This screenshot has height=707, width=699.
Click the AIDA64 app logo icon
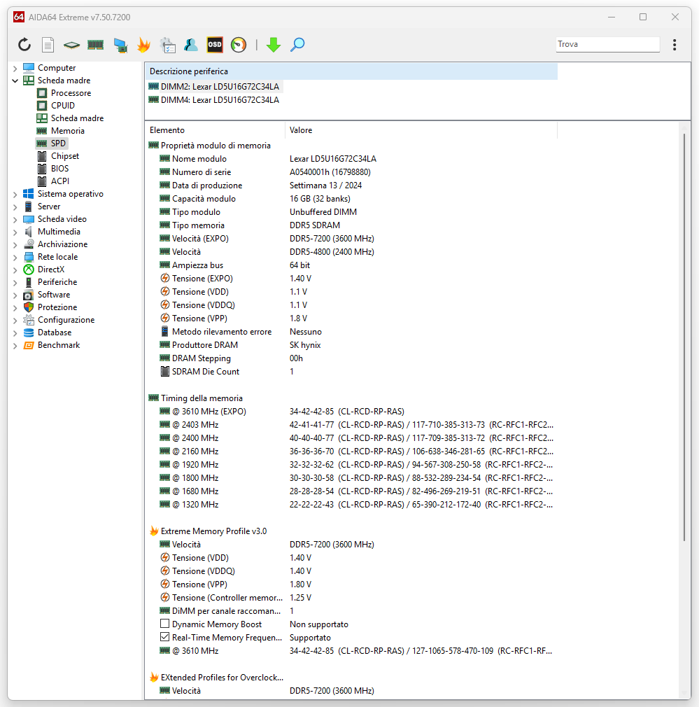(x=19, y=17)
